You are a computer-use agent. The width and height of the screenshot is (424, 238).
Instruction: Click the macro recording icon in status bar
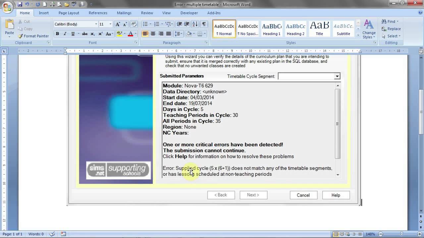click(63, 234)
